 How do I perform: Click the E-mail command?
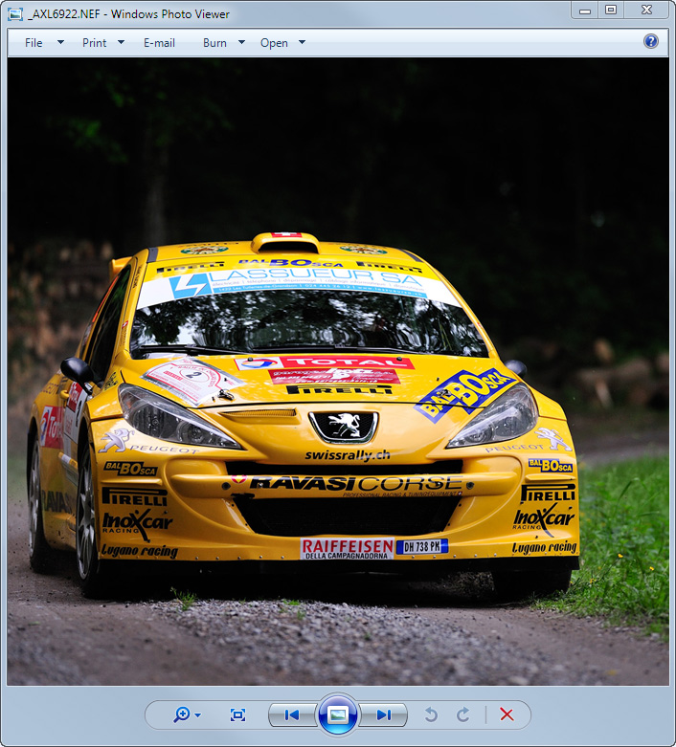pos(159,43)
